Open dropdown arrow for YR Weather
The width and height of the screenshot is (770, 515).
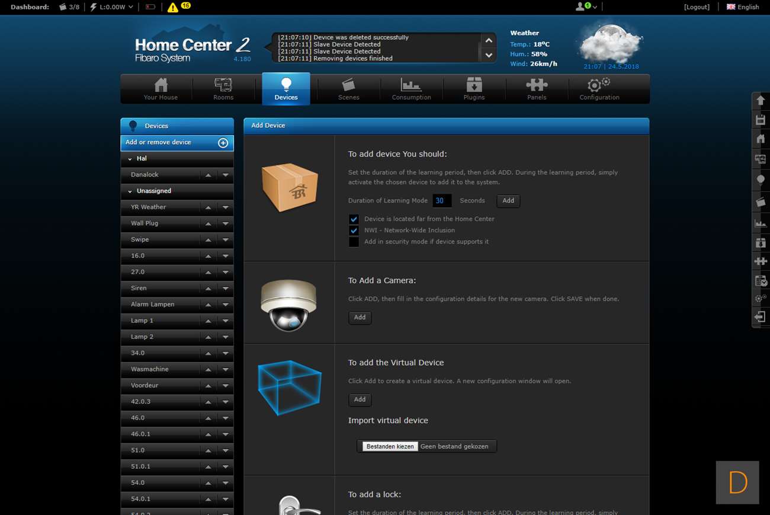pyautogui.click(x=226, y=207)
